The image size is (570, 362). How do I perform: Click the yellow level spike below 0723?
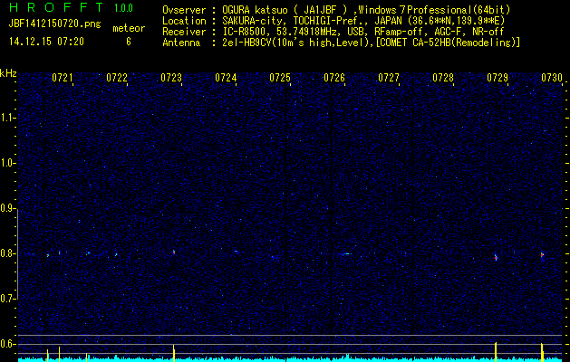coord(174,353)
